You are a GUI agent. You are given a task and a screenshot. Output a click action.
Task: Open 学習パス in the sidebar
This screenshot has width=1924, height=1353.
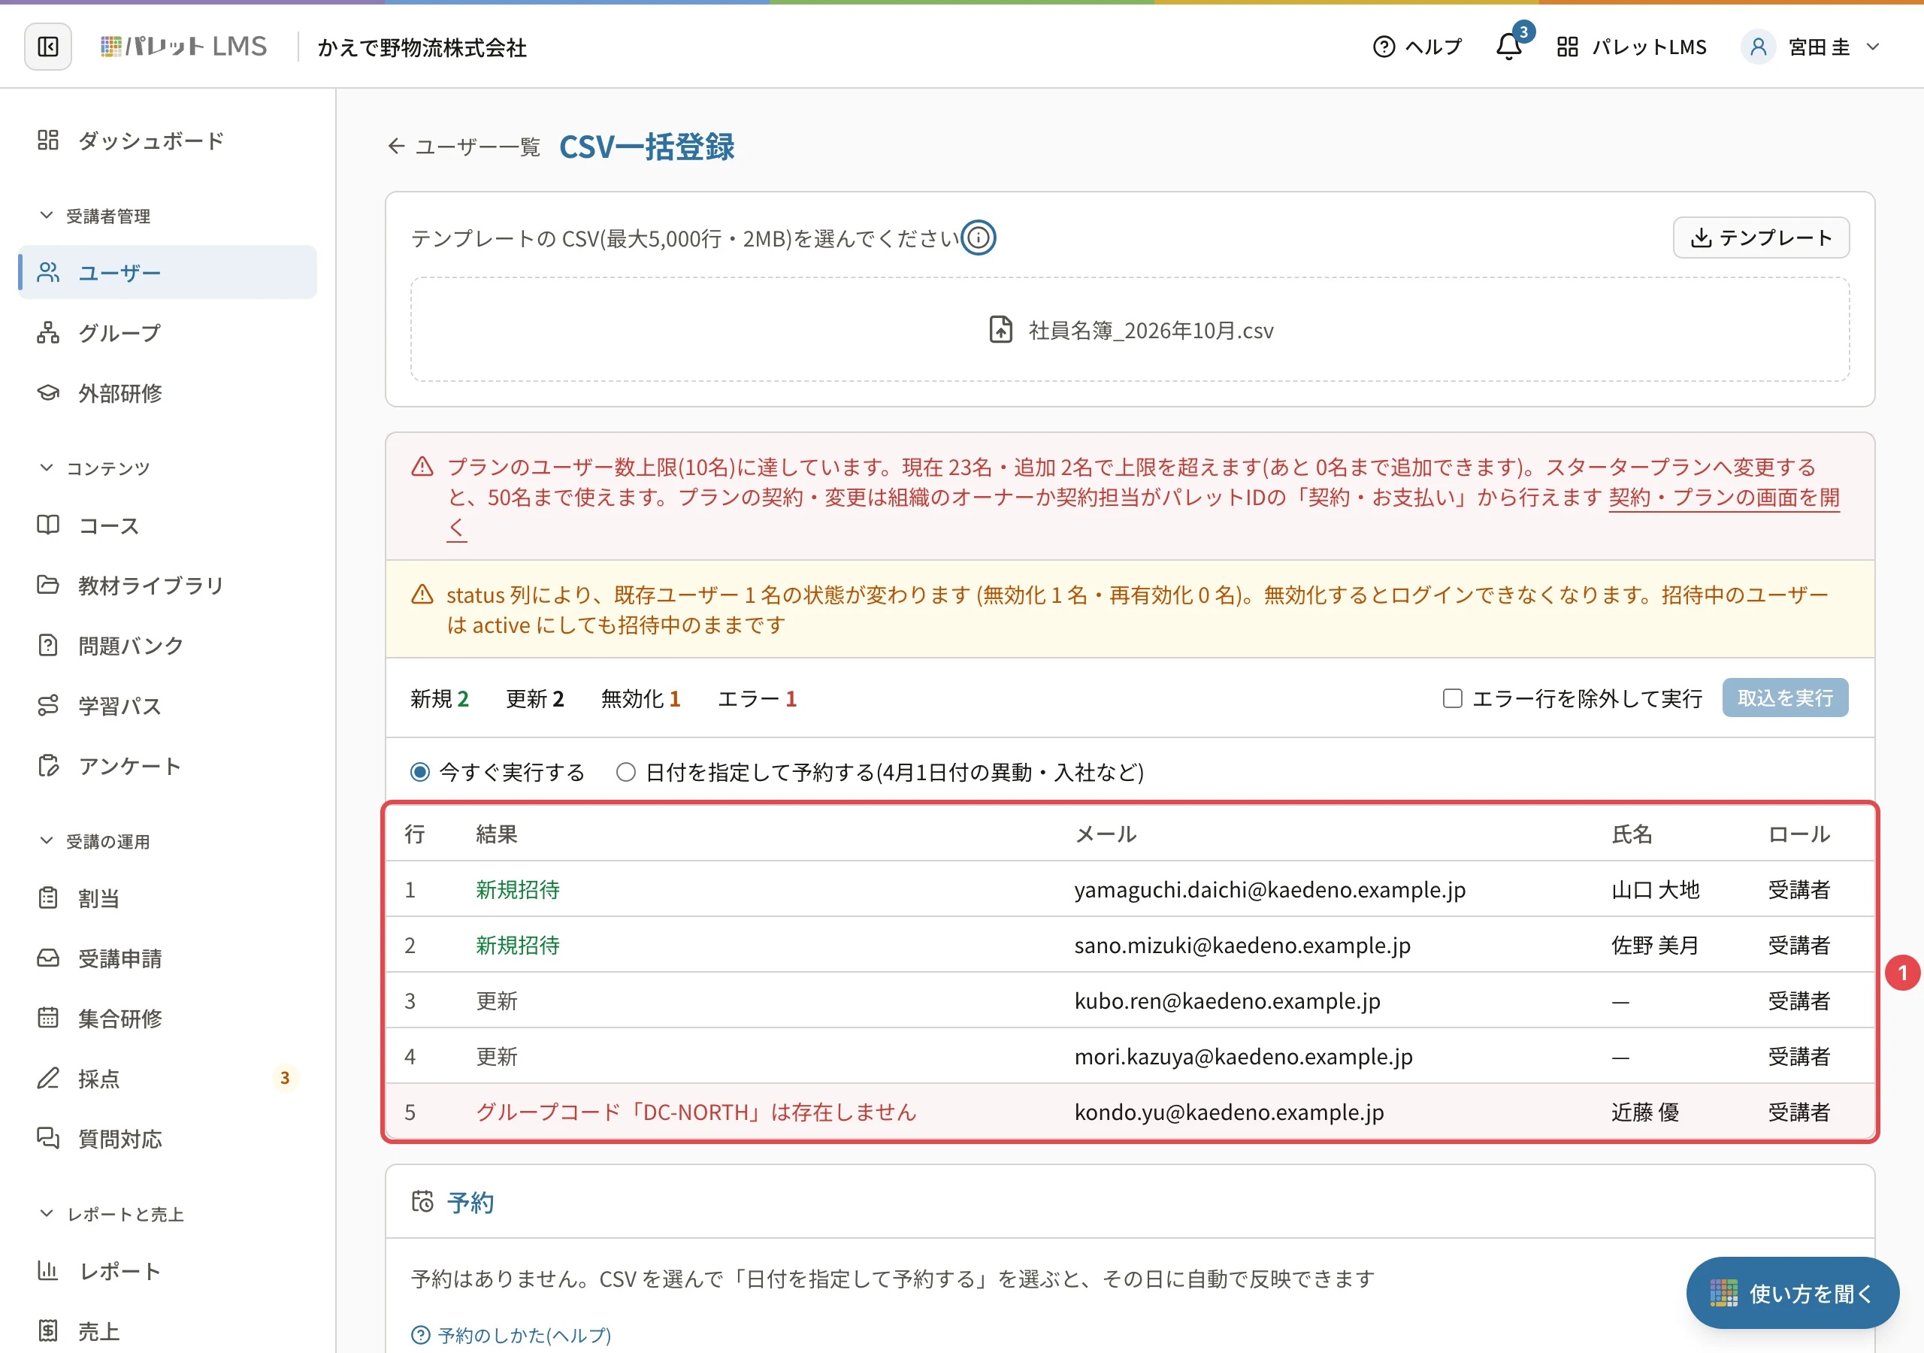pos(168,706)
